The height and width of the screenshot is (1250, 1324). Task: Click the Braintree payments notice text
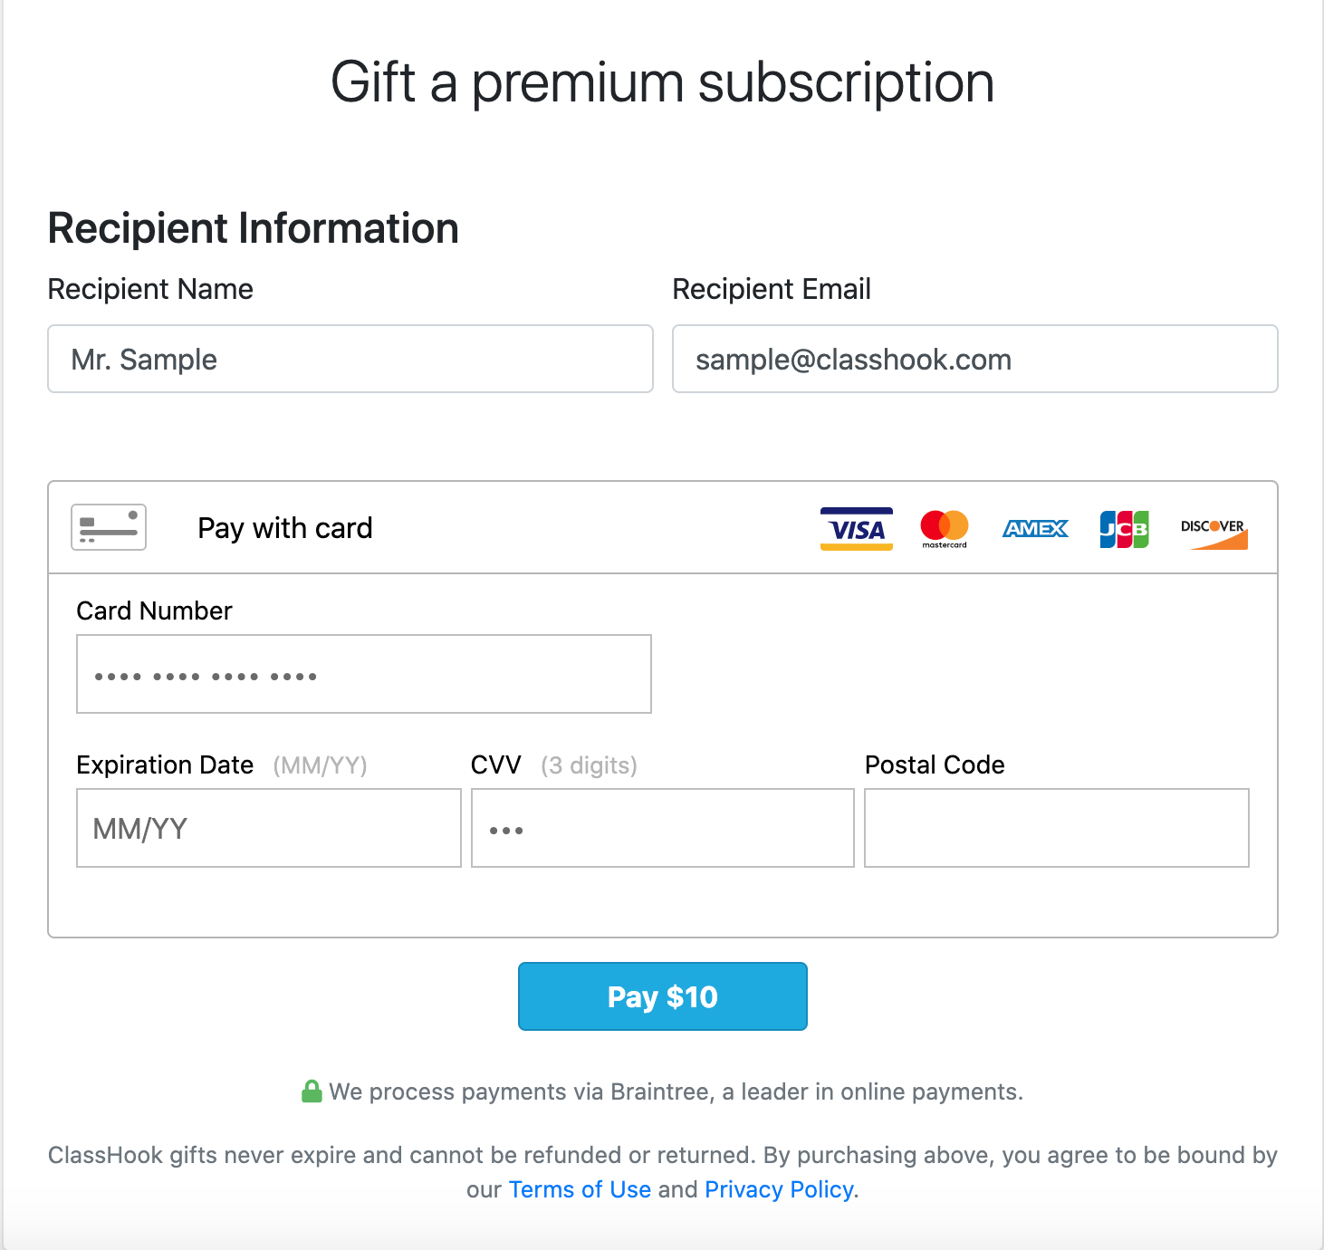(676, 1091)
